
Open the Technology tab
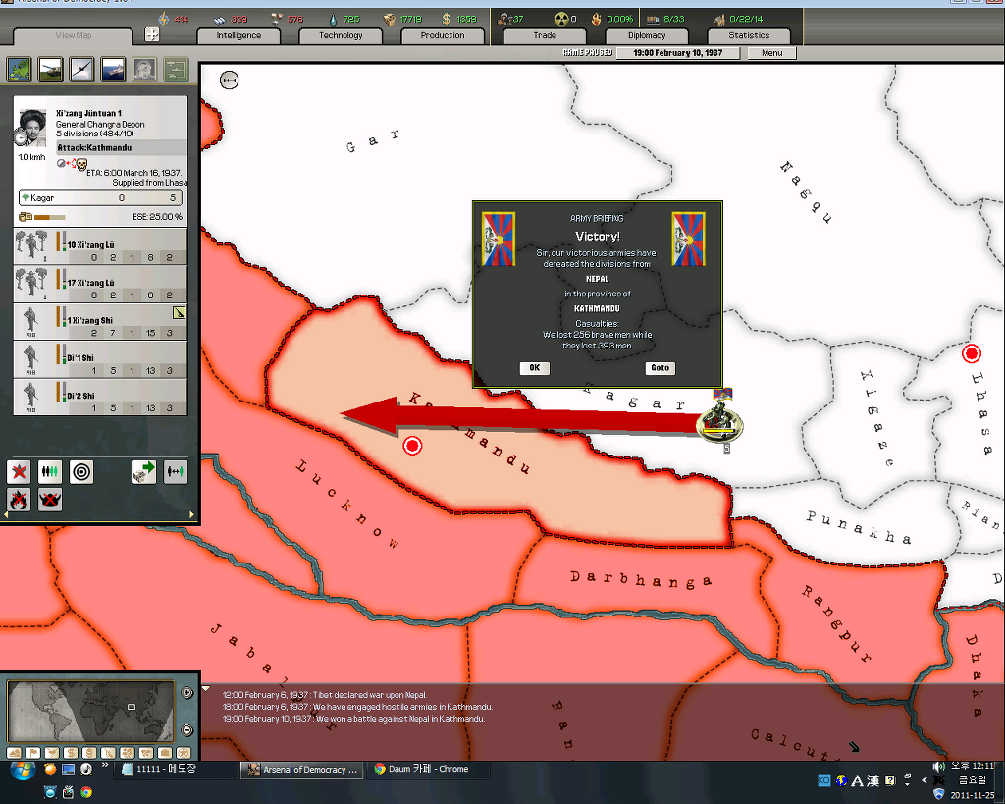point(341,36)
